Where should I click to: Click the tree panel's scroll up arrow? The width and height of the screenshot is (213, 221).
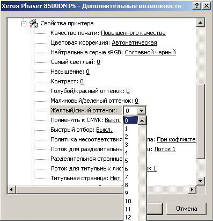click(200, 23)
